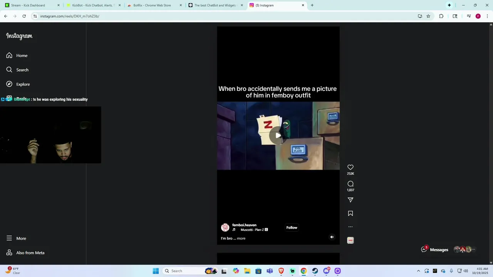
Task: Close the KickBot tab
Action: 120,5
